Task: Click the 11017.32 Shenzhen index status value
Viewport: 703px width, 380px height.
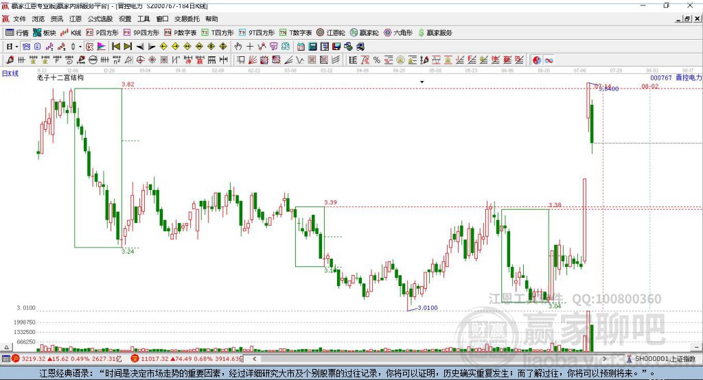Action: (154, 359)
